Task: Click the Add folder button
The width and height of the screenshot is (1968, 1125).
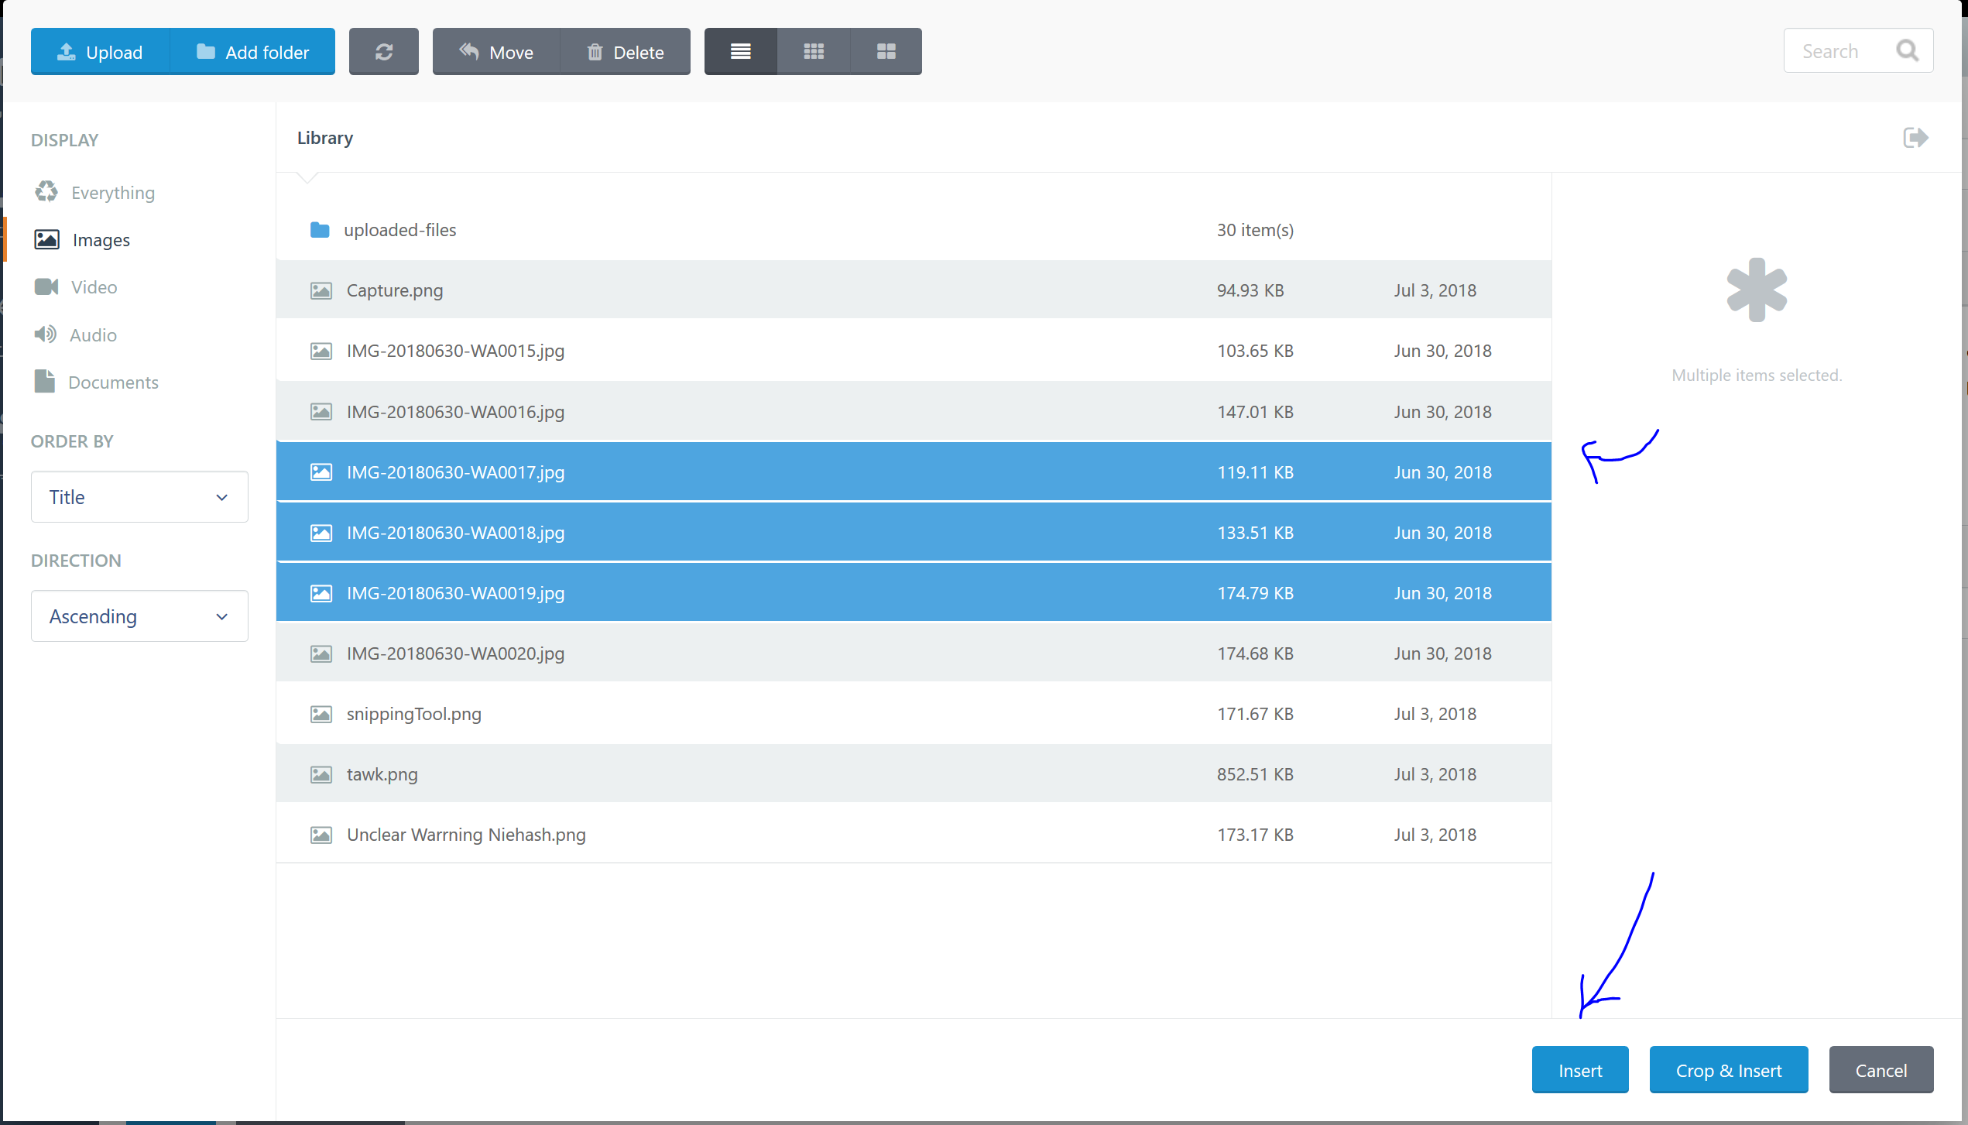Action: point(252,52)
